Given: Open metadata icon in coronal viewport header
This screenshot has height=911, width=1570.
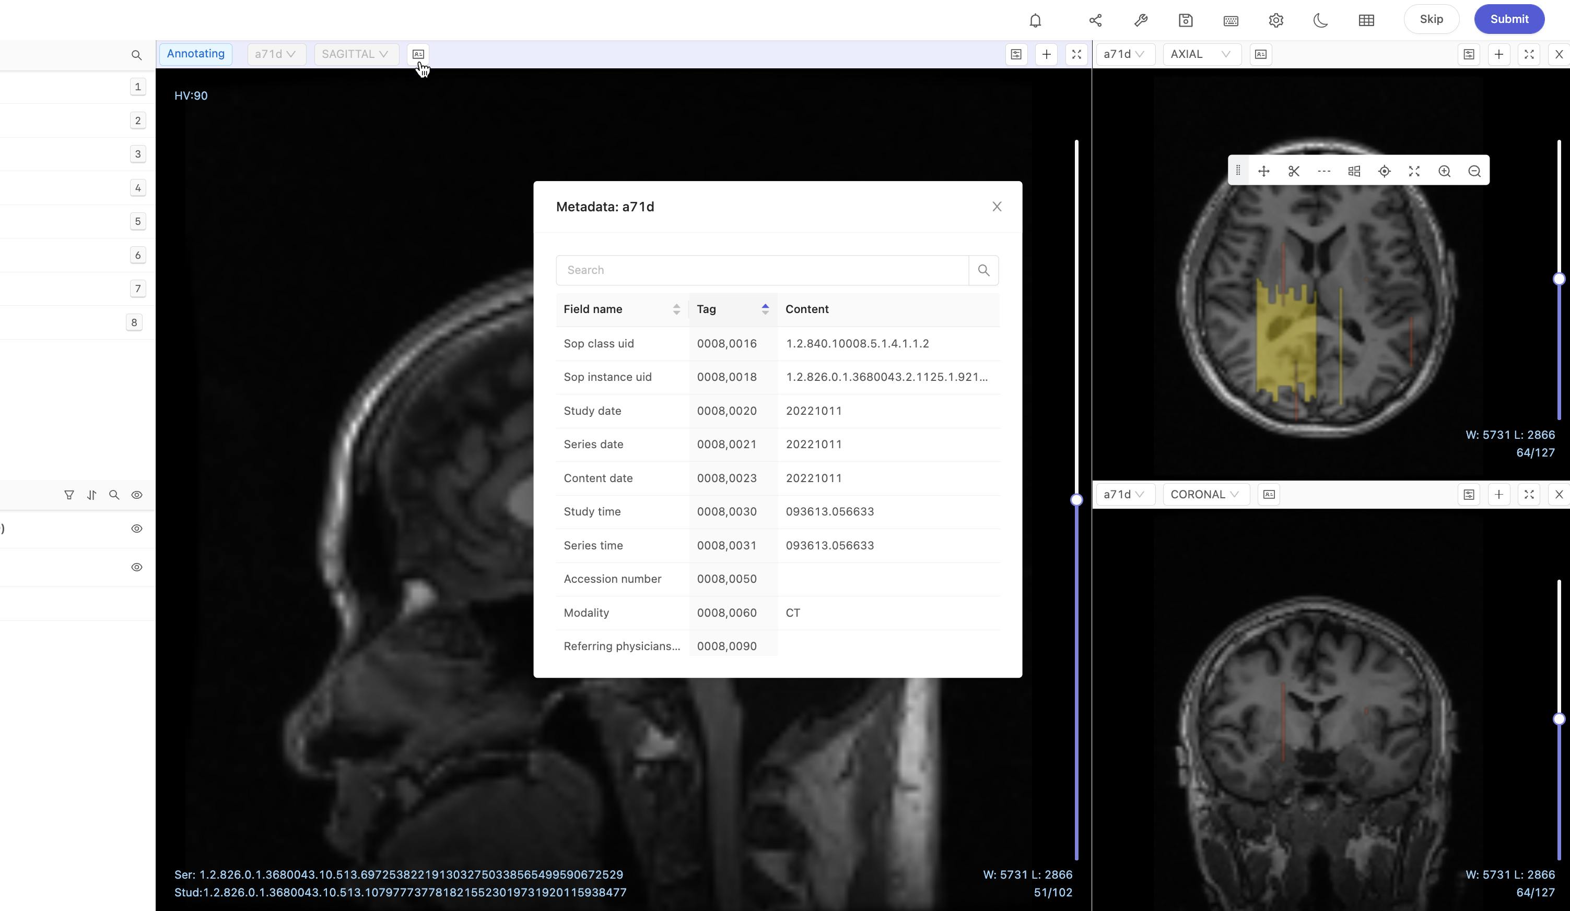Looking at the screenshot, I should [x=1269, y=494].
